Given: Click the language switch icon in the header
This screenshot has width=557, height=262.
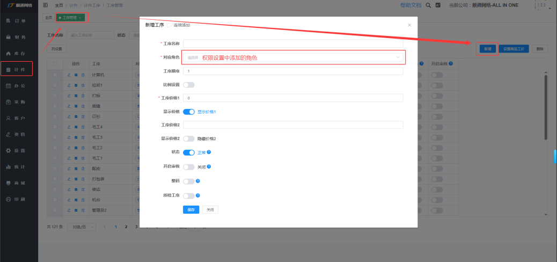Looking at the screenshot, I should click(x=438, y=5).
